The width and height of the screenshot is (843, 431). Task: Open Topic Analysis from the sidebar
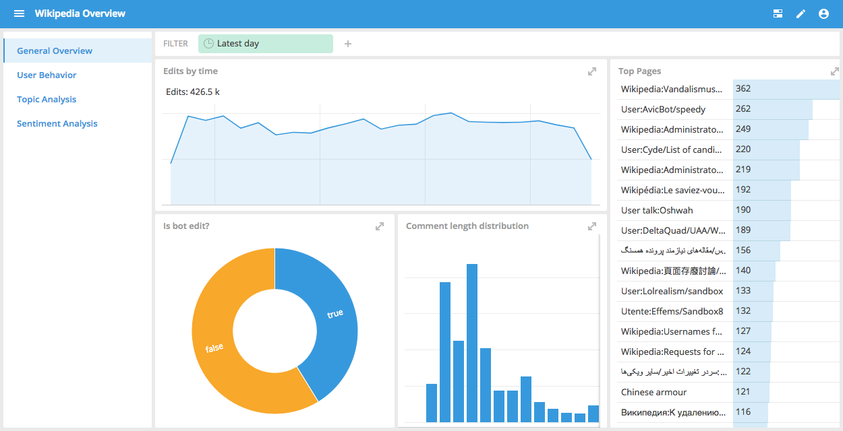pyautogui.click(x=78, y=99)
